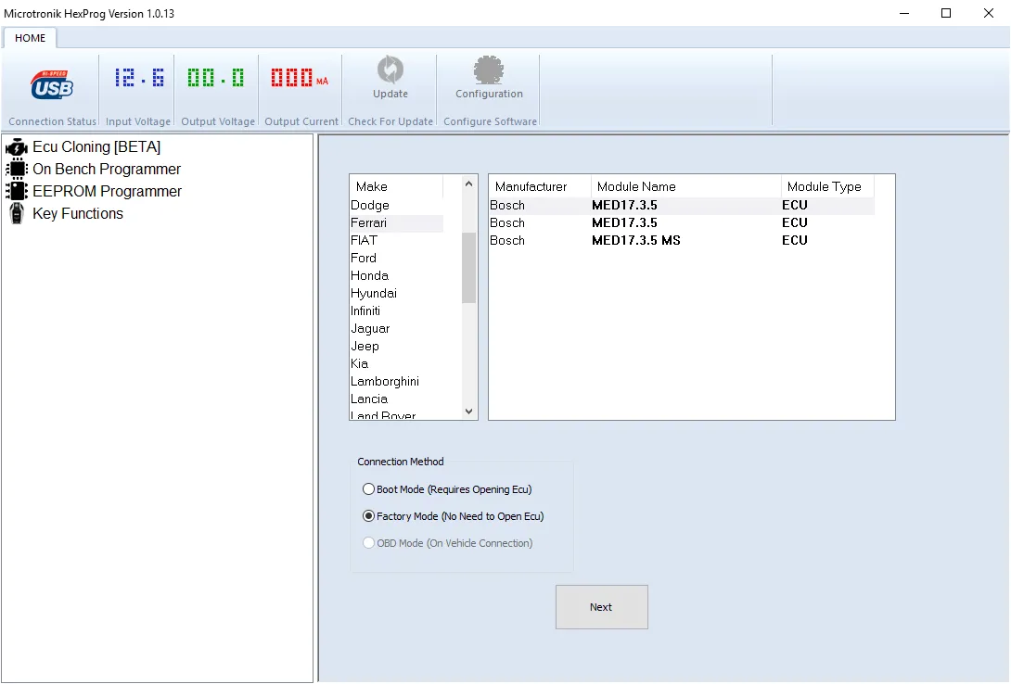The image size is (1011, 684).
Task: Select the HOME ribbon tab
Action: point(30,38)
